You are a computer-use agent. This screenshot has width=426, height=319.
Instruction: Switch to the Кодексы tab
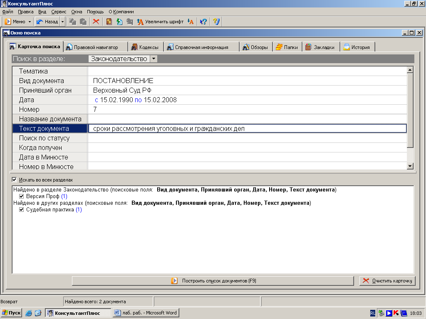coord(145,47)
